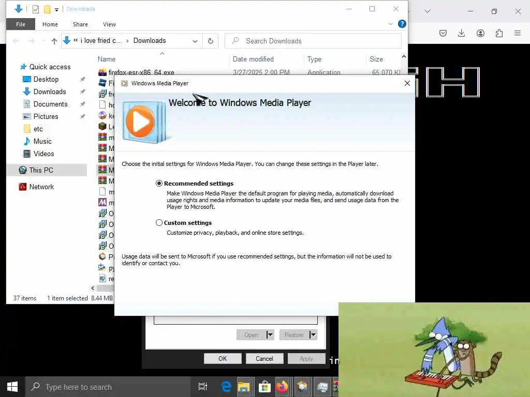Sort files by Type column
The height and width of the screenshot is (397, 530).
(314, 59)
